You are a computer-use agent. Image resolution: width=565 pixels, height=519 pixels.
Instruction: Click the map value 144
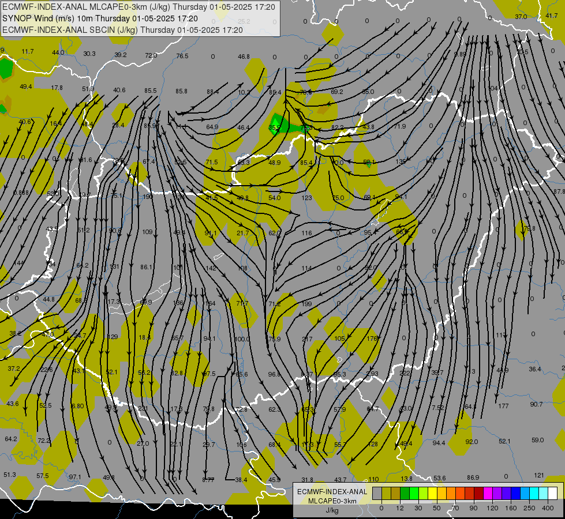[18, 263]
